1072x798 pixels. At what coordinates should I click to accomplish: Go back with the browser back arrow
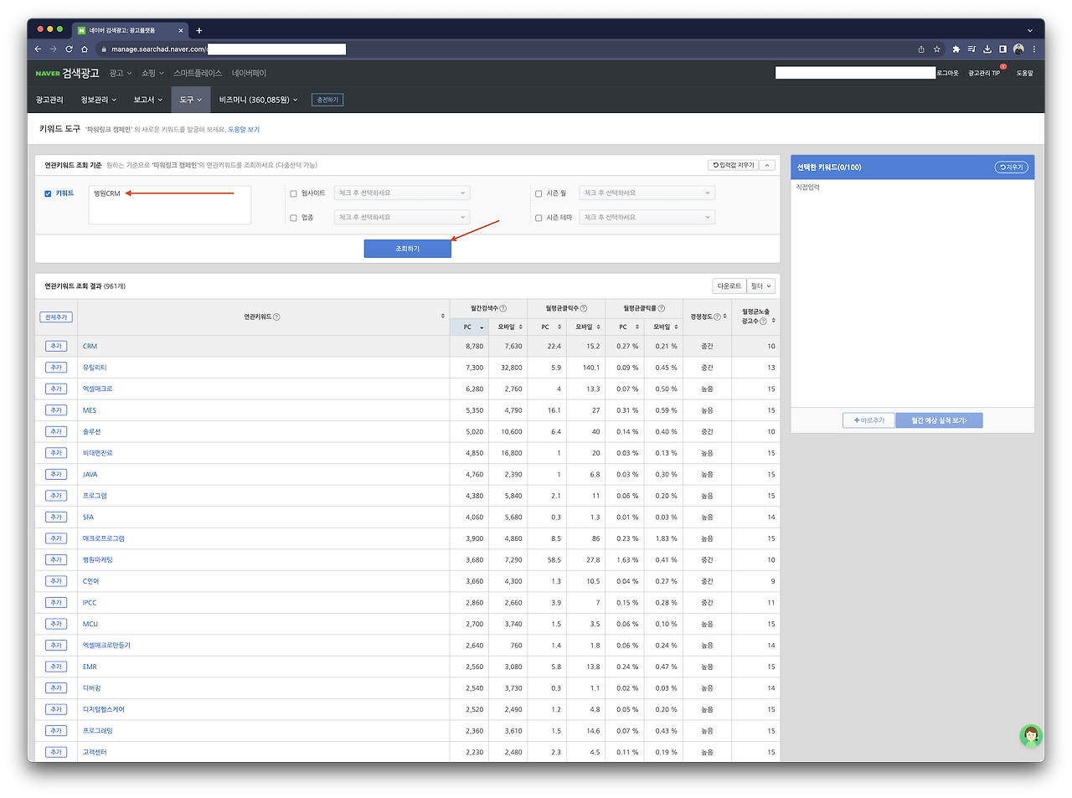39,49
